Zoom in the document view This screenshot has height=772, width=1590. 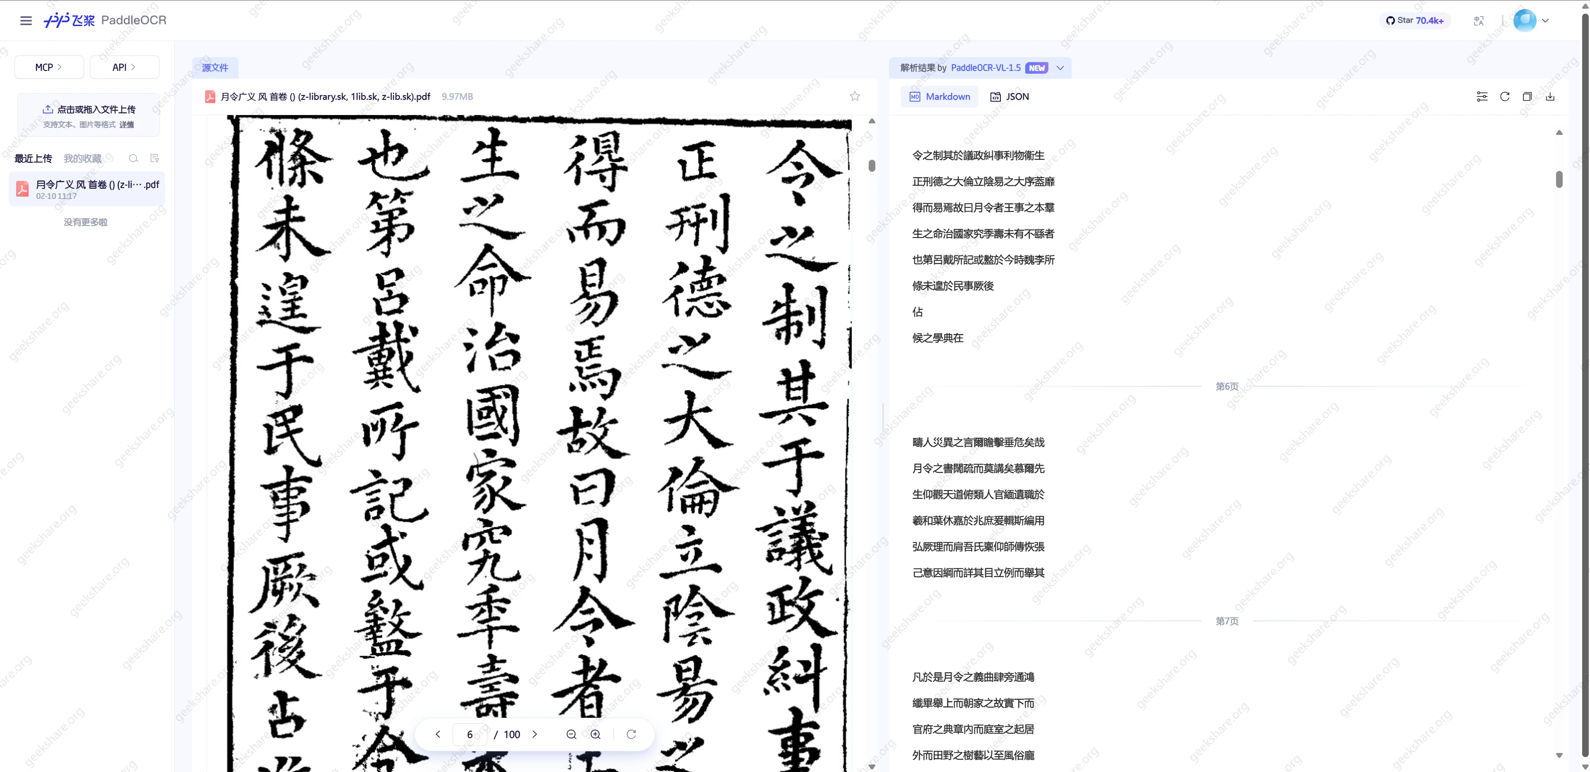pos(595,734)
